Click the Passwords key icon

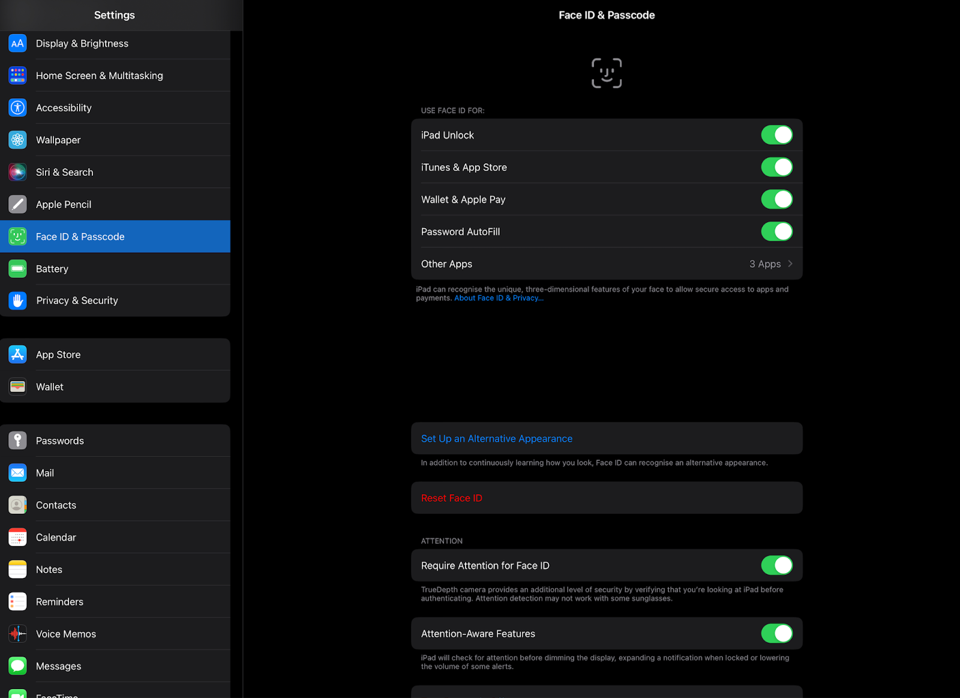coord(17,441)
